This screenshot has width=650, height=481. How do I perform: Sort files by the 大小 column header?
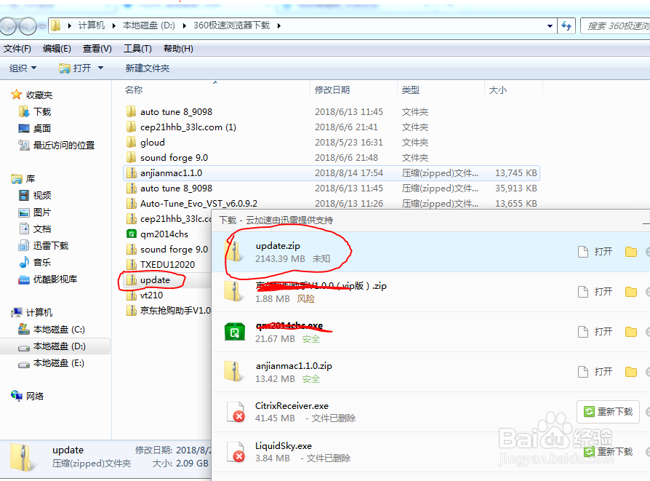(497, 90)
